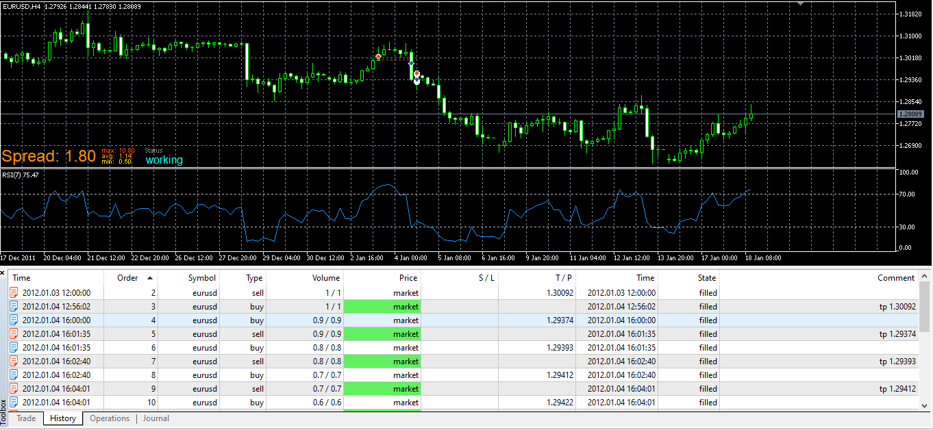933x430 pixels.
Task: Open the Journal tab
Action: coord(155,418)
